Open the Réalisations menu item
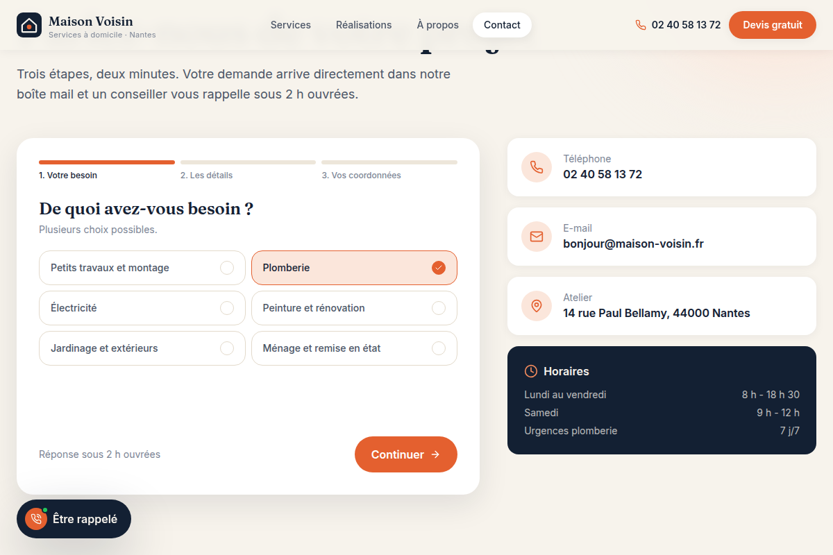 [364, 25]
